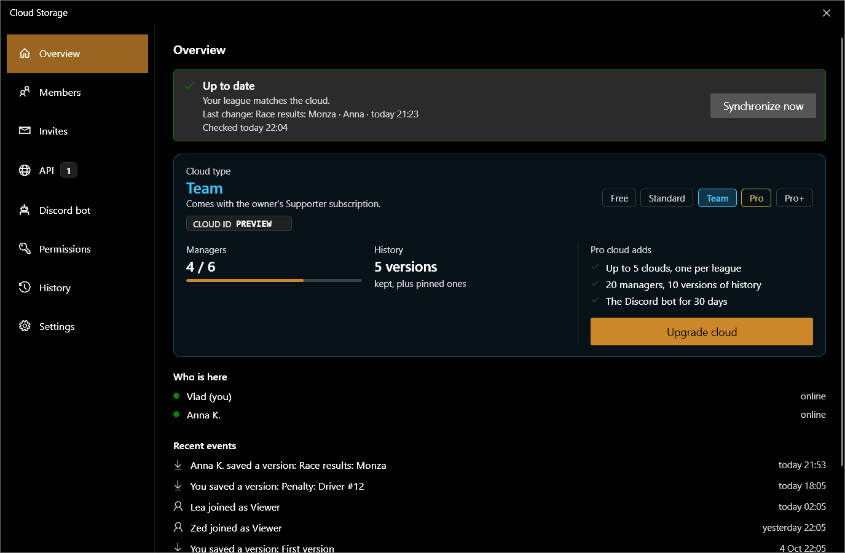Click the Members people icon
The height and width of the screenshot is (553, 845).
(x=25, y=92)
